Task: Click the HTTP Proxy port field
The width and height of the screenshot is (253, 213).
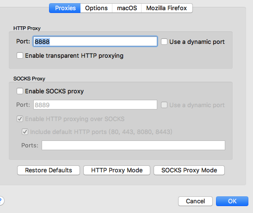Action: 95,42
